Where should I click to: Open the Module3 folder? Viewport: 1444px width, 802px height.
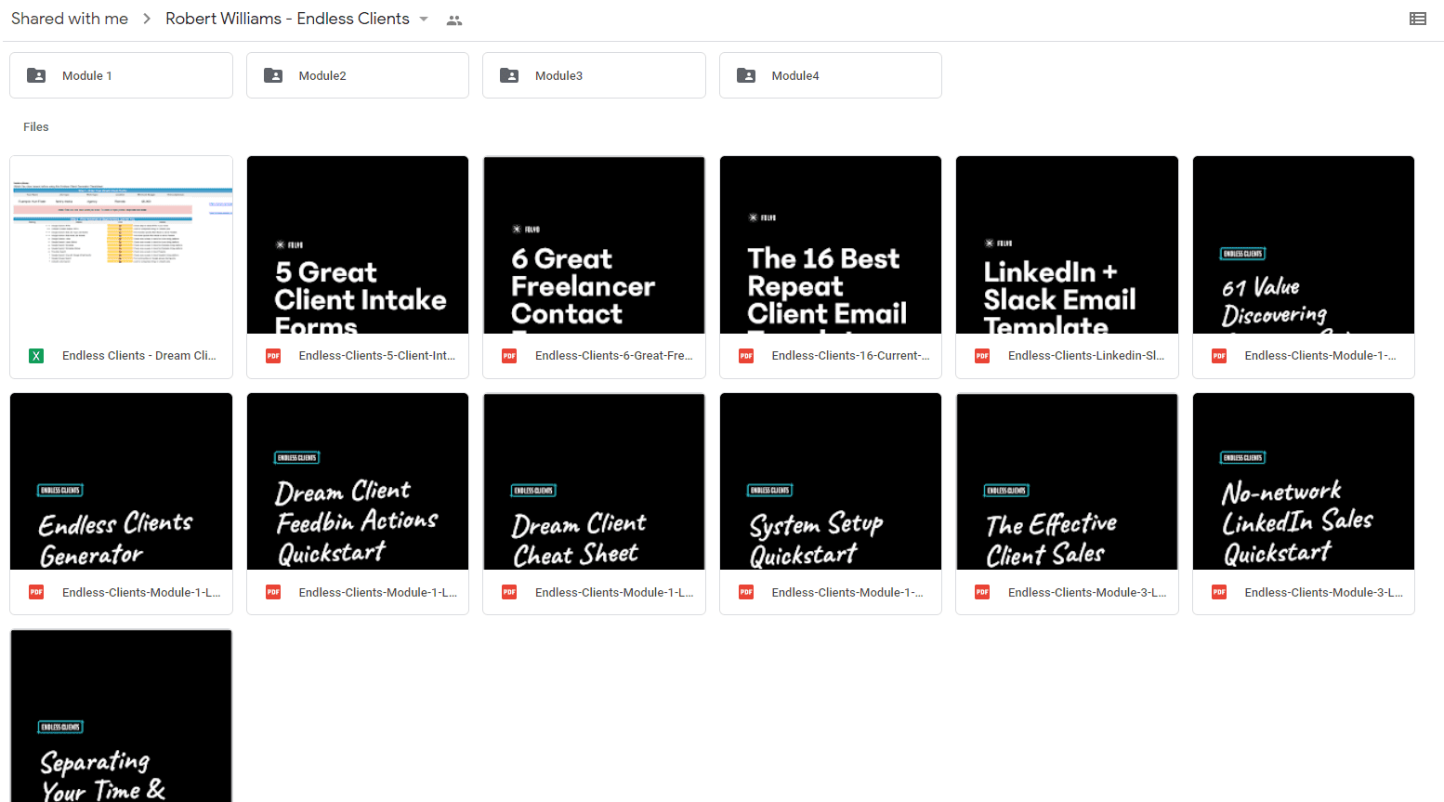(x=594, y=75)
